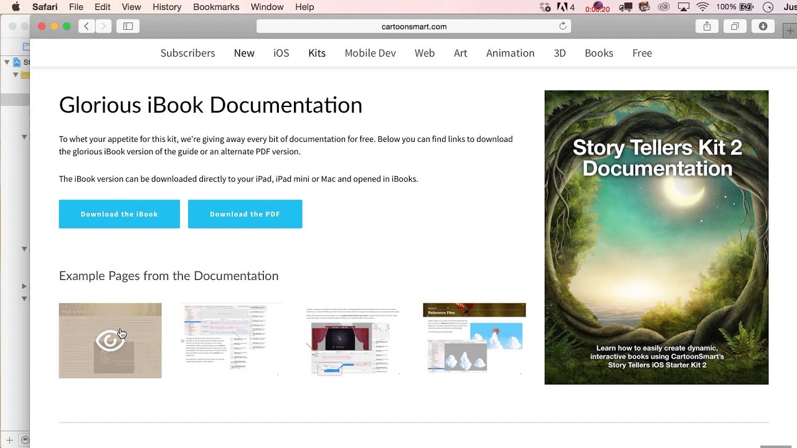Collapse the yellow folder group in Xcode navigator
The image size is (797, 448).
(x=16, y=75)
